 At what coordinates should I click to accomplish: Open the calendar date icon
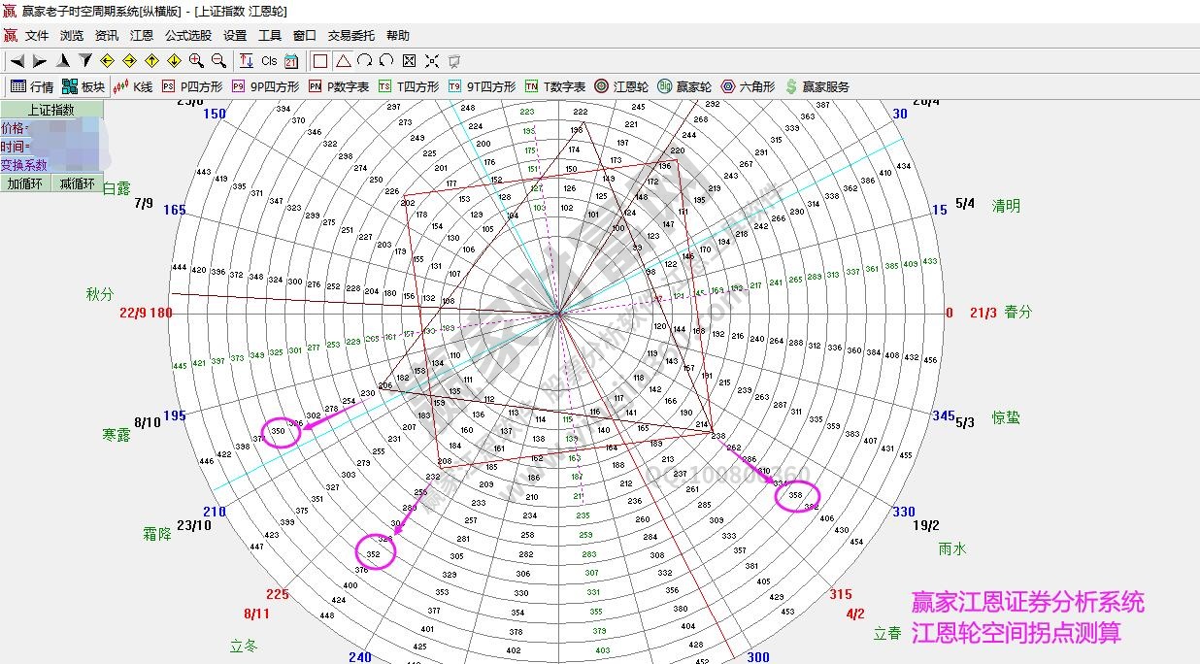click(x=291, y=60)
